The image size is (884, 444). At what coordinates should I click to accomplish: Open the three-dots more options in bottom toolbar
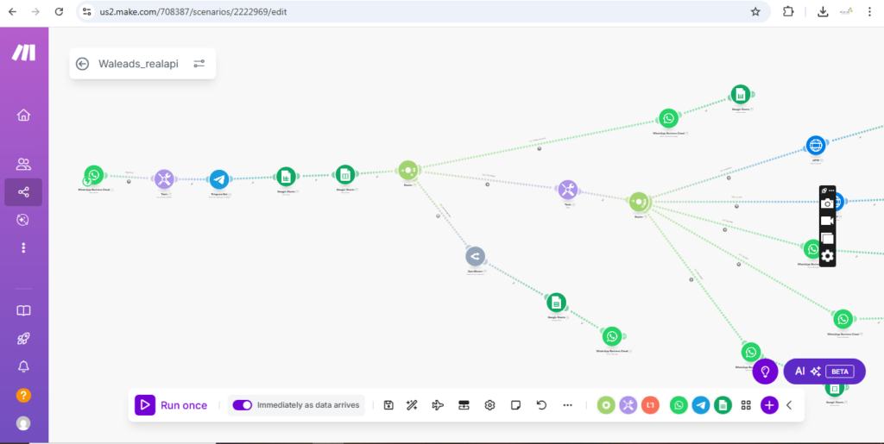click(x=567, y=405)
